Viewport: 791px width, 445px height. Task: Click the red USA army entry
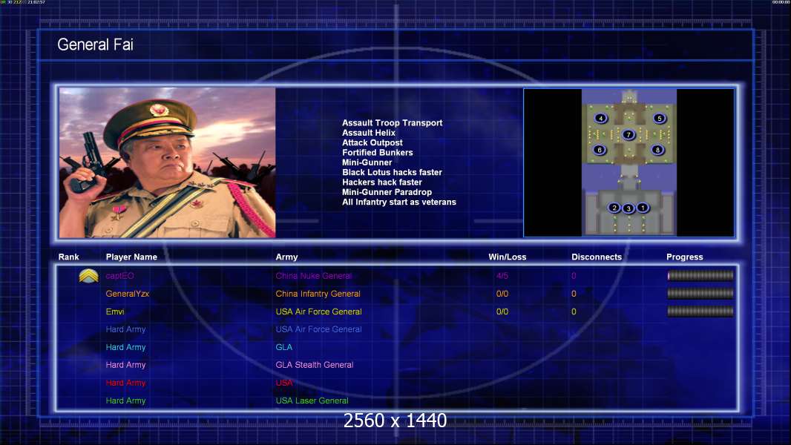[x=284, y=383]
